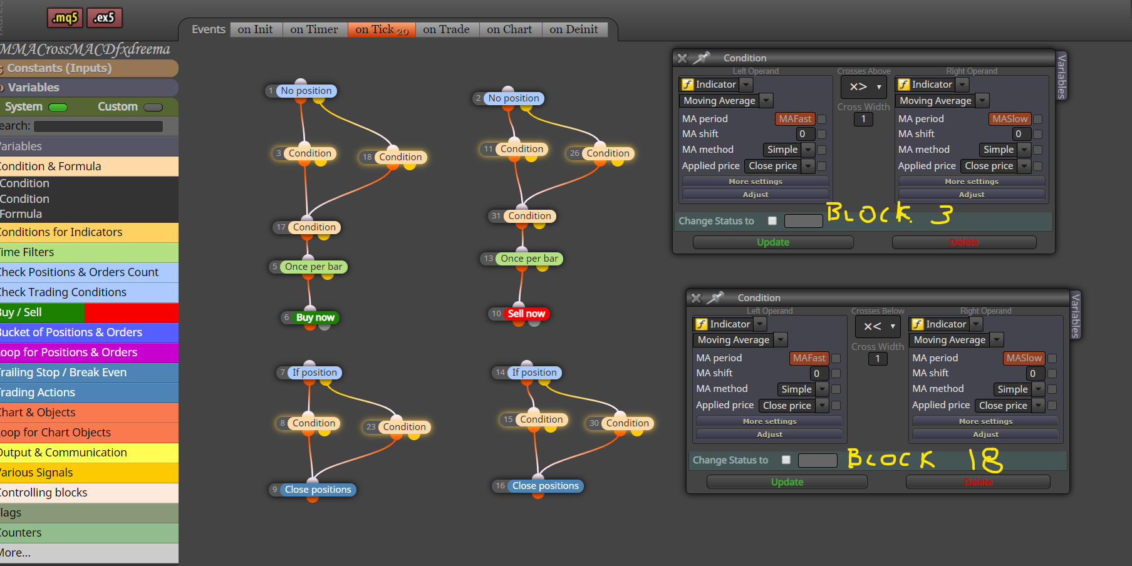Click Delete button in Block 18 panel

(x=979, y=482)
